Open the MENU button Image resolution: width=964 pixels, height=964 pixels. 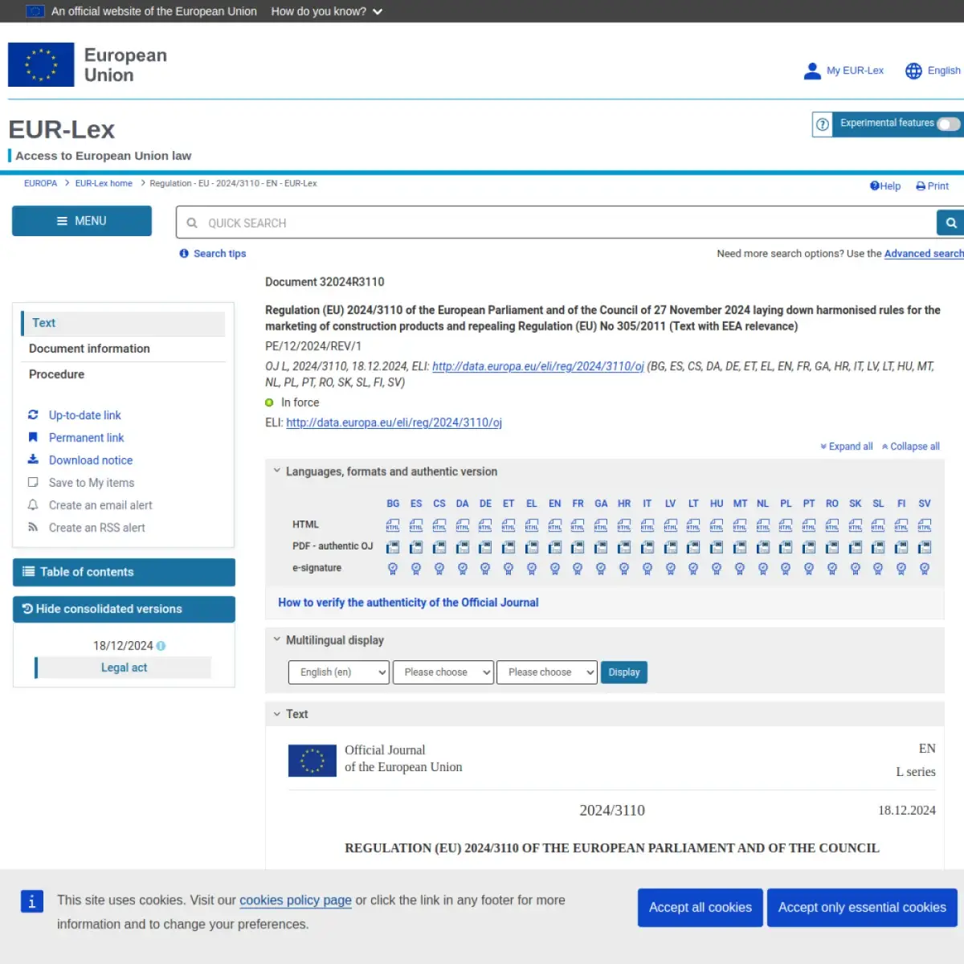click(82, 221)
